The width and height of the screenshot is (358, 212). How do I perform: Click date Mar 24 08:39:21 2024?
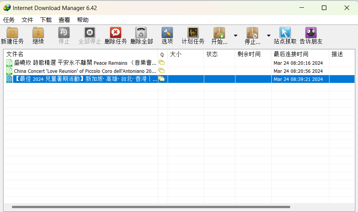298,79
